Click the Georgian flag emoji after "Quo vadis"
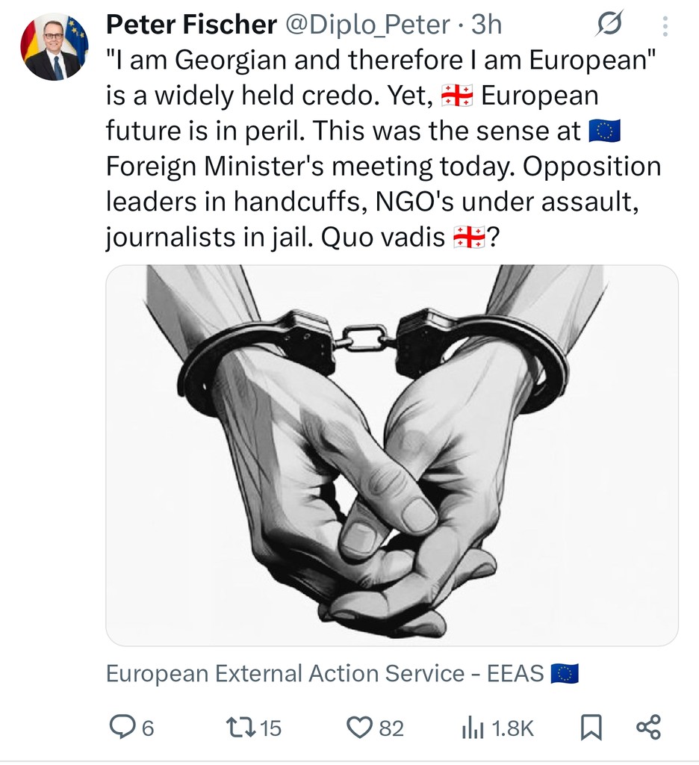The height and width of the screenshot is (765, 699). [469, 238]
